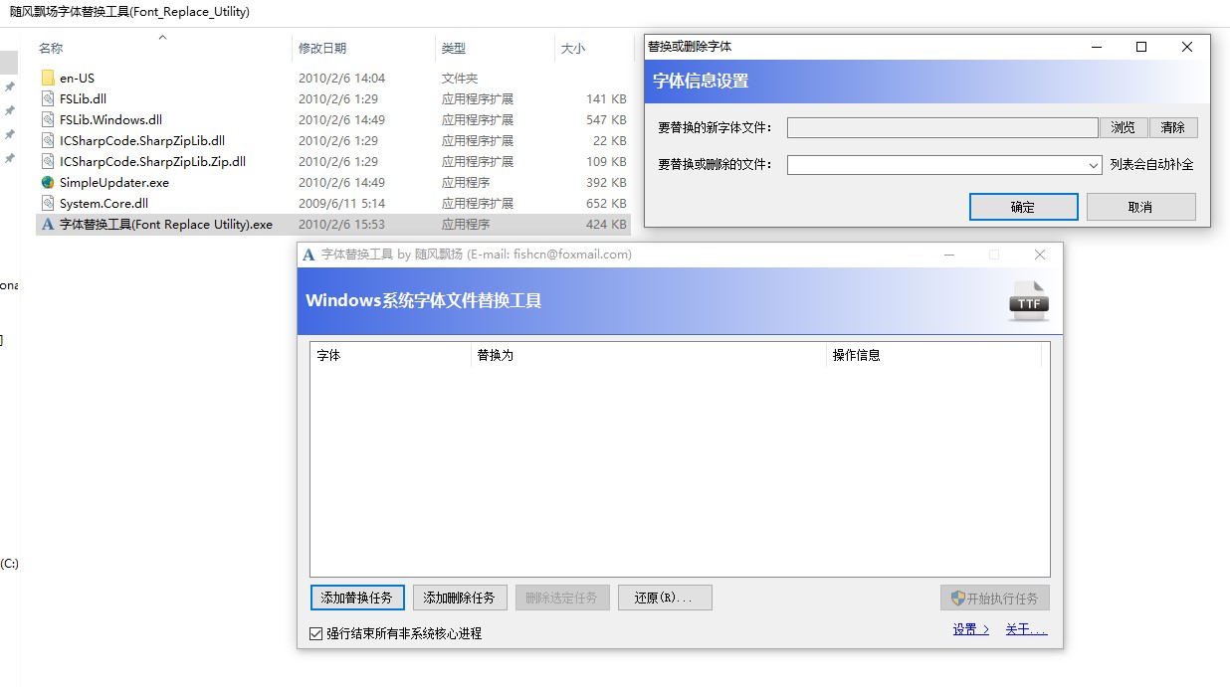
Task: Sort by 类型 column header
Action: pos(454,48)
